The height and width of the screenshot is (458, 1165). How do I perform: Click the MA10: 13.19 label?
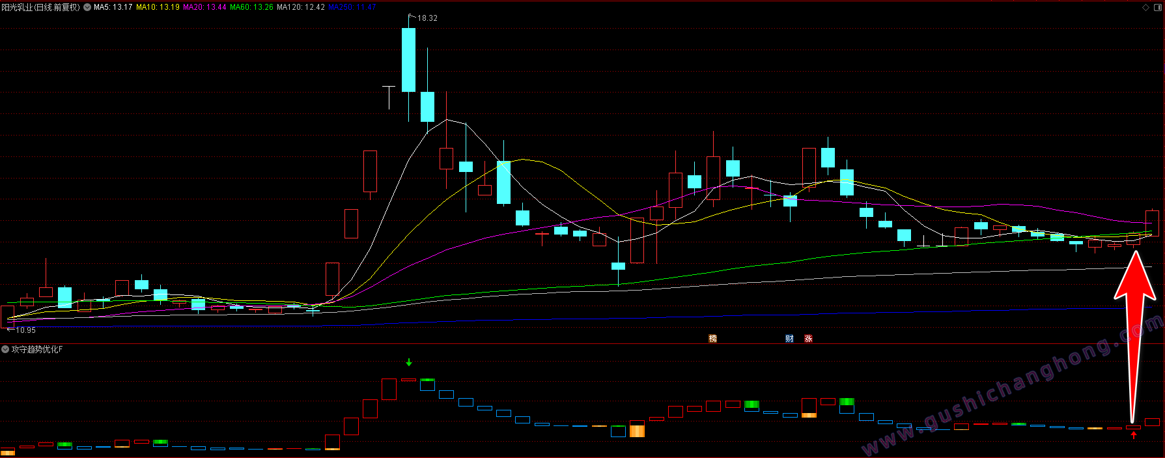pyautogui.click(x=158, y=7)
